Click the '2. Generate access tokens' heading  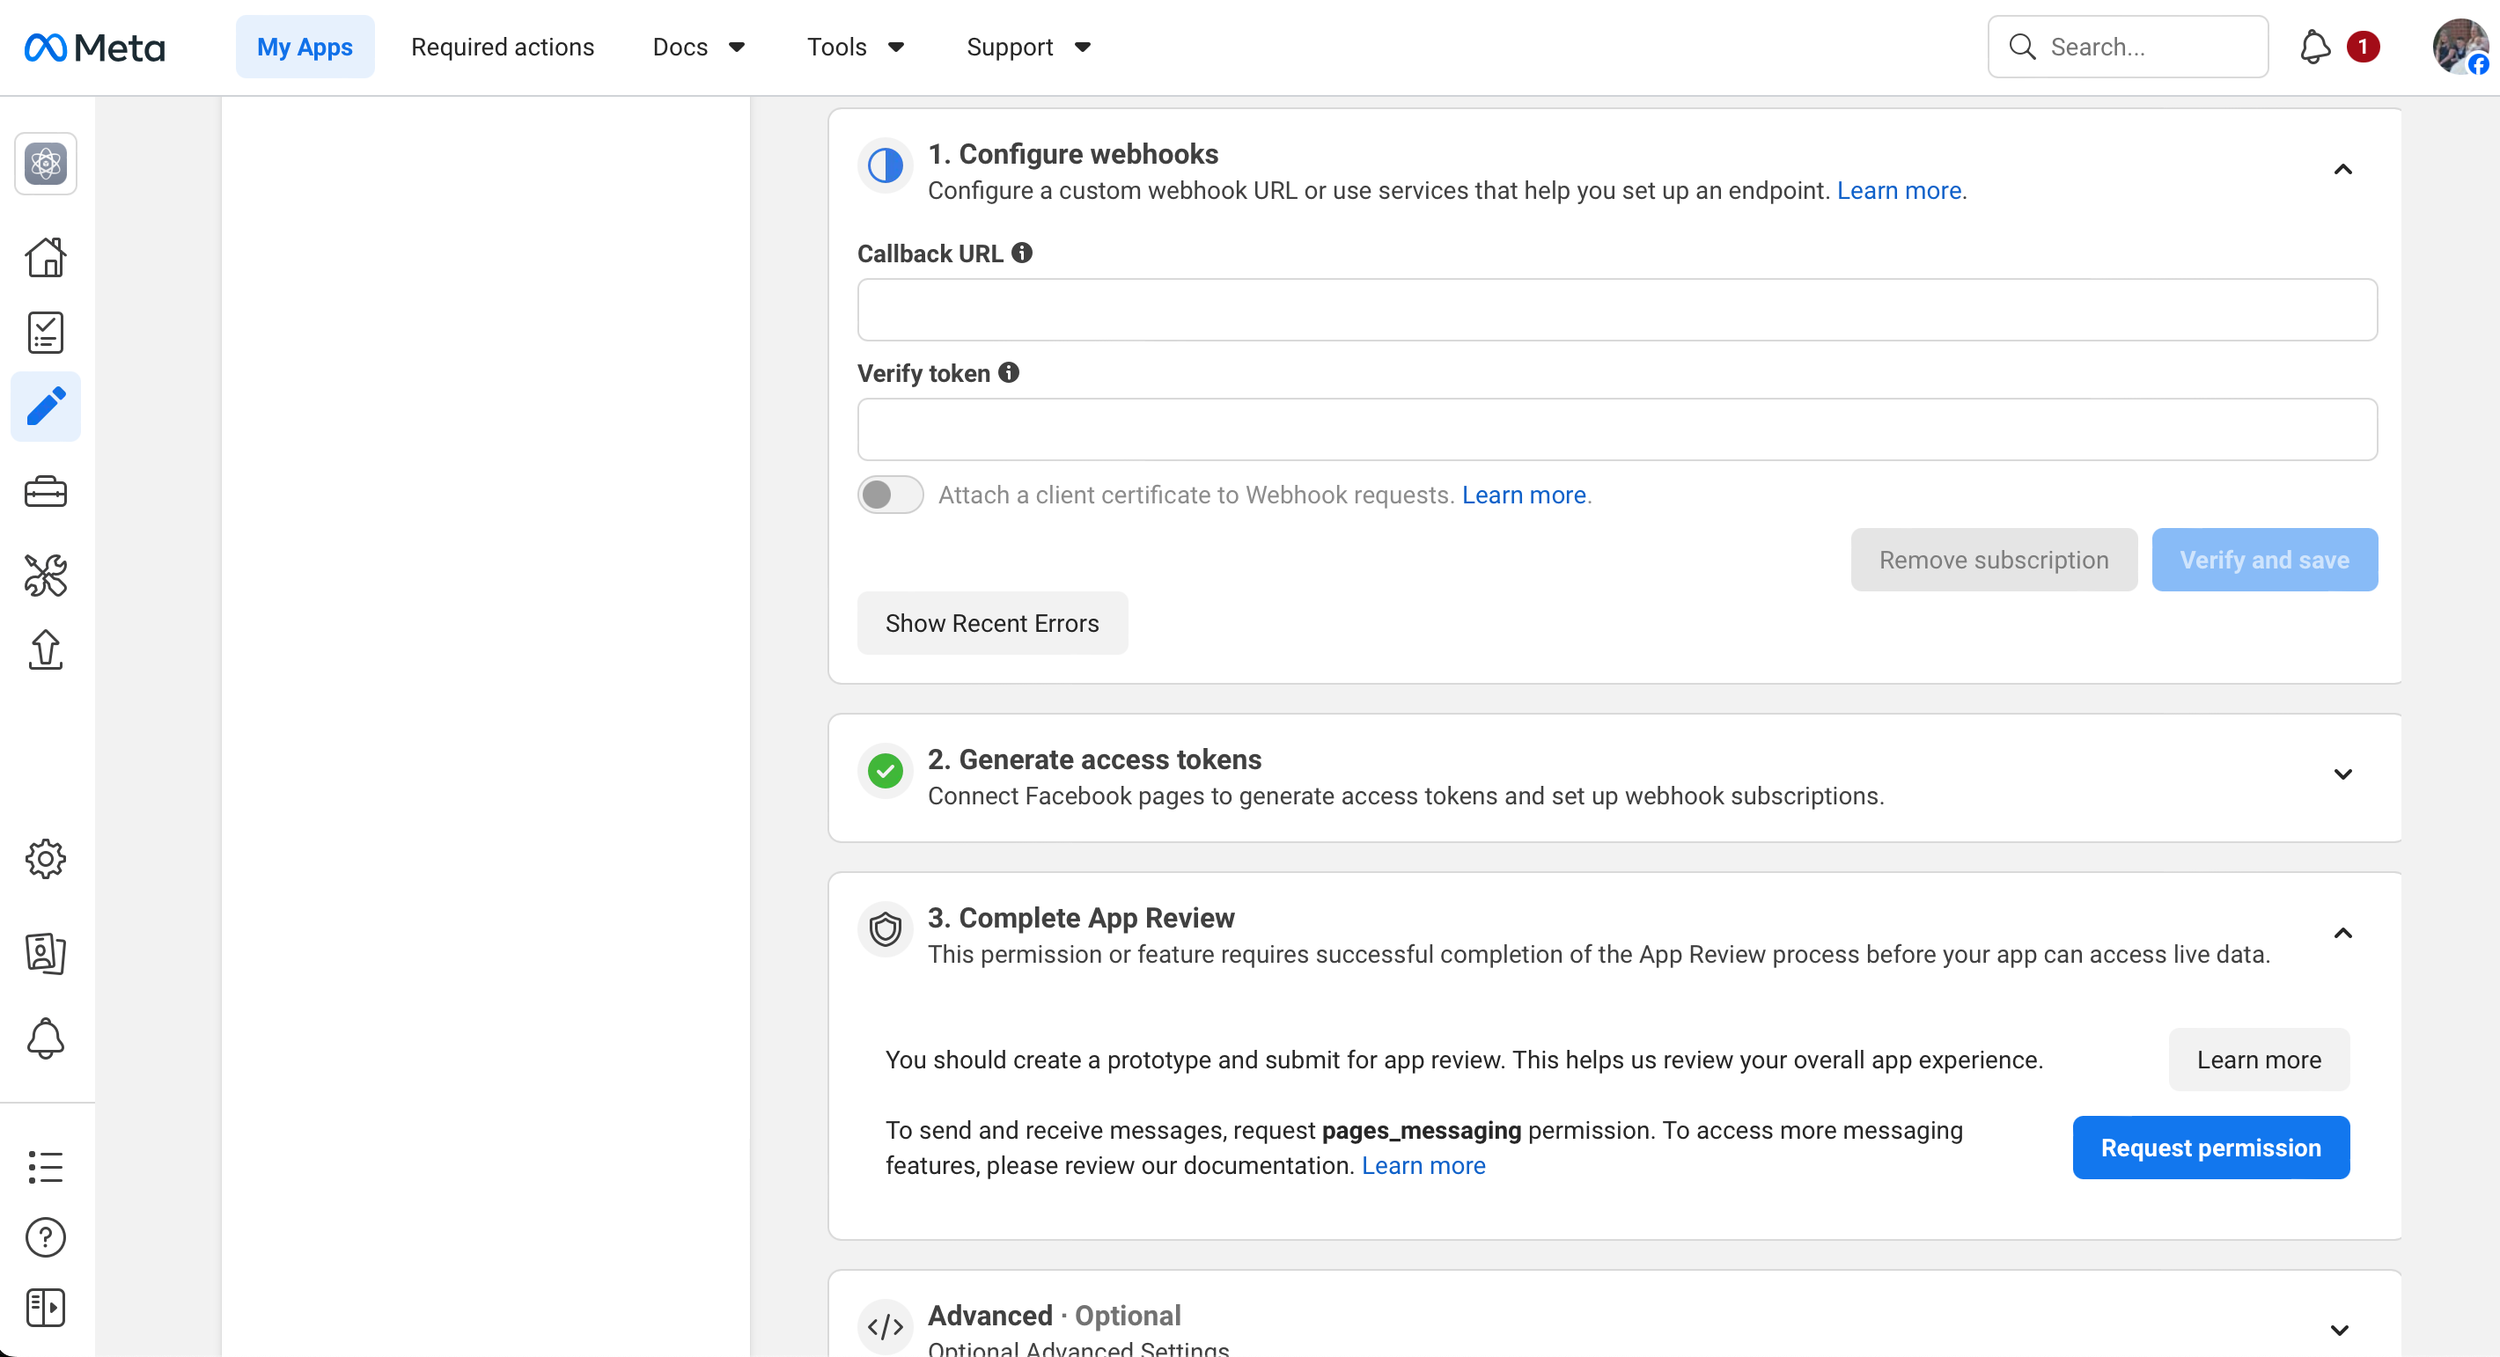point(1095,759)
